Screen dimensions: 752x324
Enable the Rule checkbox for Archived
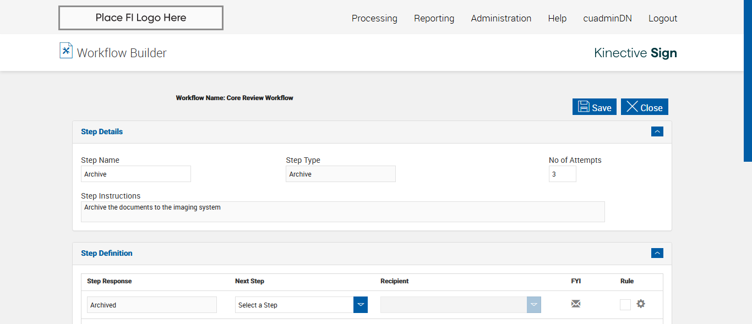pyautogui.click(x=625, y=305)
